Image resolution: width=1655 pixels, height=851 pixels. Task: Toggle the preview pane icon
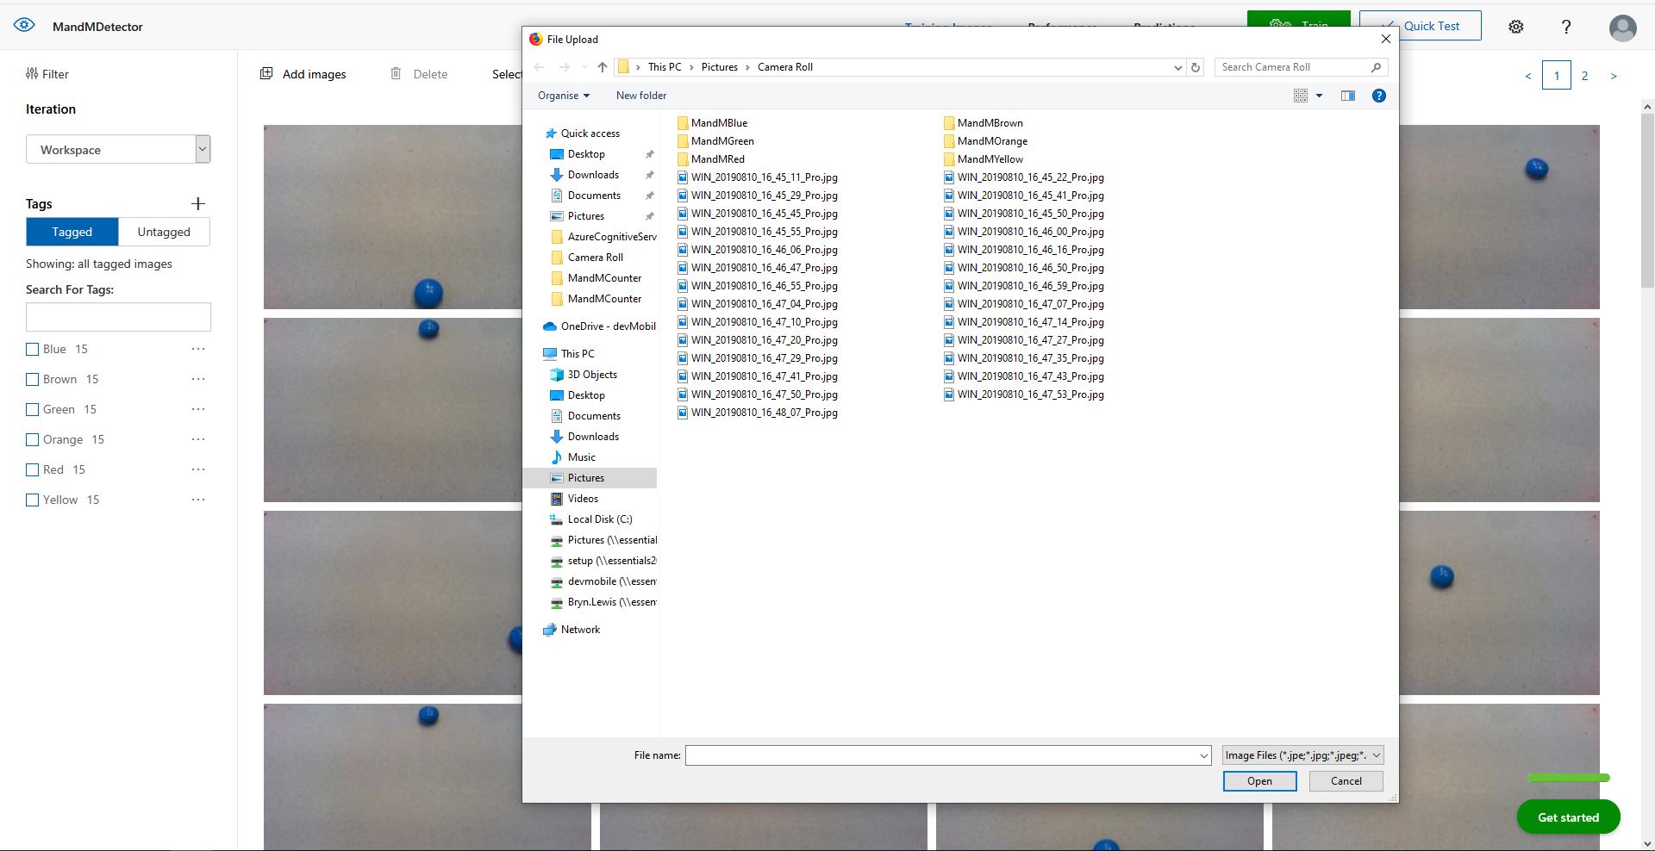pyautogui.click(x=1347, y=96)
